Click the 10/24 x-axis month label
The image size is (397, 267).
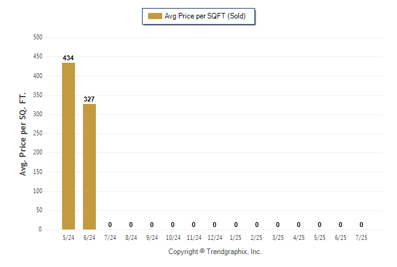click(x=173, y=237)
